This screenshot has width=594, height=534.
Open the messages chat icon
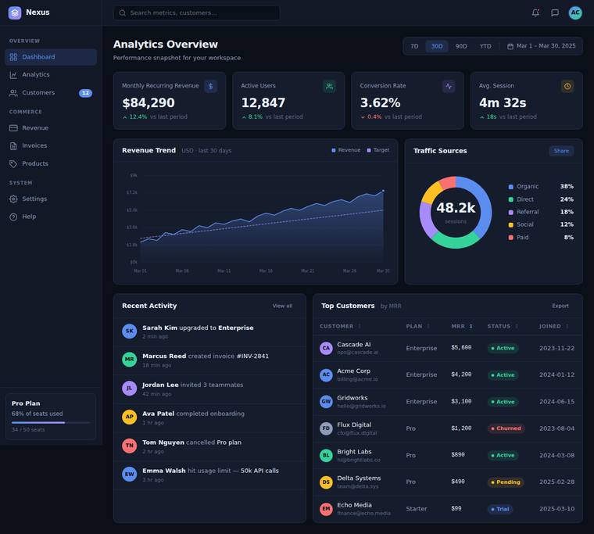pyautogui.click(x=555, y=13)
